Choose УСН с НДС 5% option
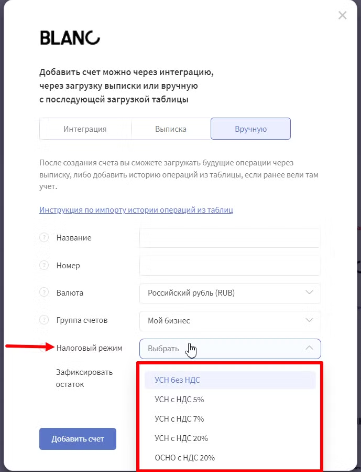Viewport: 361px width, 472px height. [230, 400]
